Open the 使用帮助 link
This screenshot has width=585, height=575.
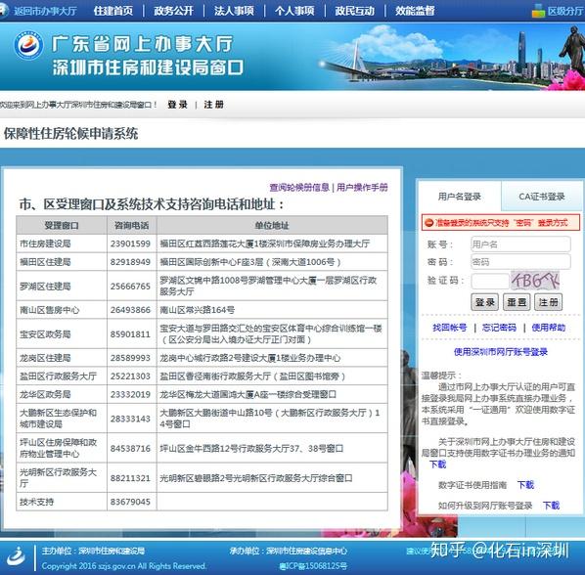point(549,328)
